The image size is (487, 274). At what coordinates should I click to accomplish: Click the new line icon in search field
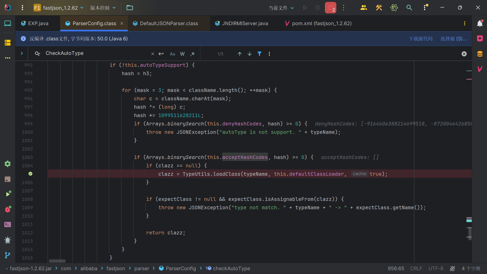click(161, 54)
